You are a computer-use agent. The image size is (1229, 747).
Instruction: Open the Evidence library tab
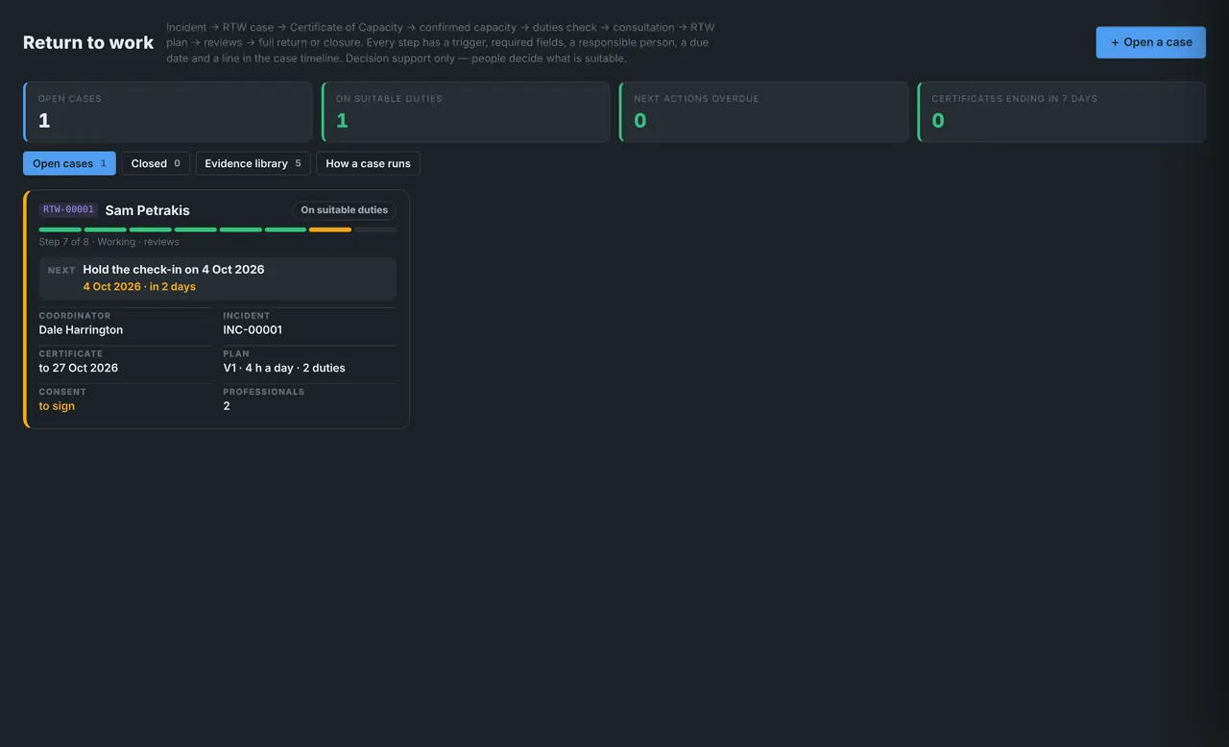(x=253, y=163)
